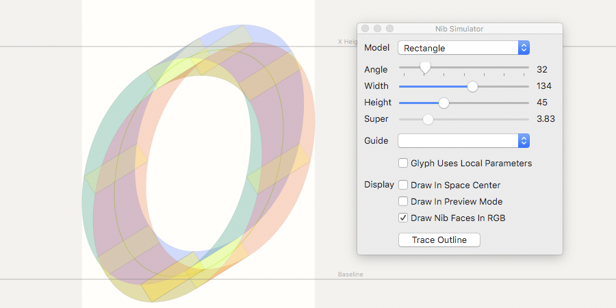The image size is (616, 308).
Task: Zoom the Nib Simulator window
Action: coord(389,29)
